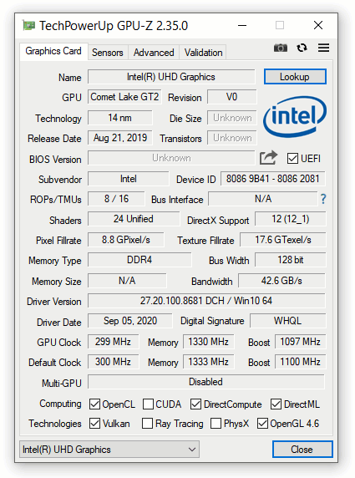Click the refresh arrows icon
The height and width of the screenshot is (478, 355).
[302, 48]
